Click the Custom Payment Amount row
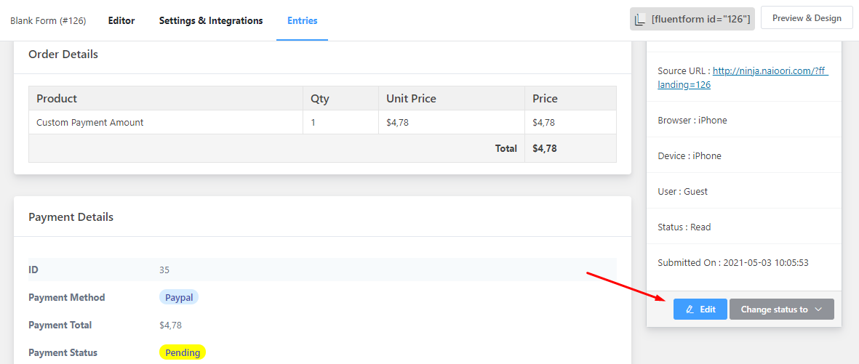This screenshot has height=364, width=859. (90, 123)
